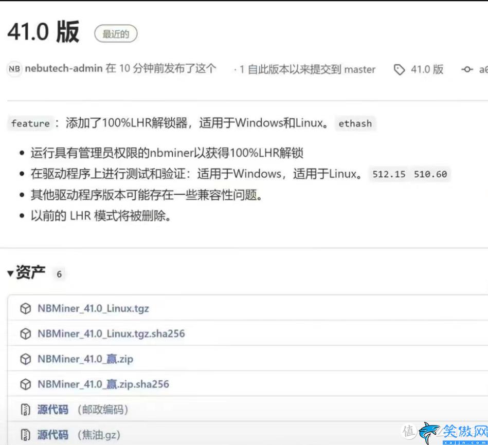Open the nebutech-admin author link
488x445 pixels.
click(x=64, y=68)
